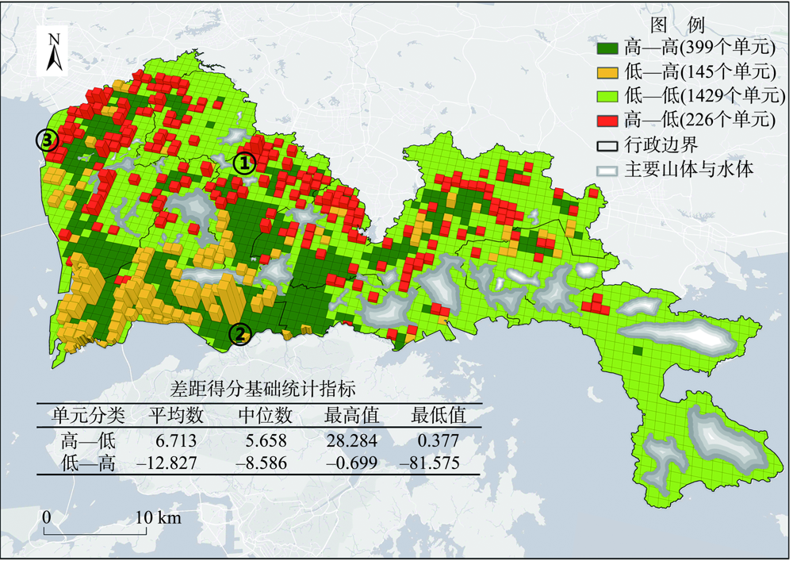Image resolution: width=793 pixels, height=561 pixels.
Task: Click the scale bar line
Action: pyautogui.click(x=96, y=531)
